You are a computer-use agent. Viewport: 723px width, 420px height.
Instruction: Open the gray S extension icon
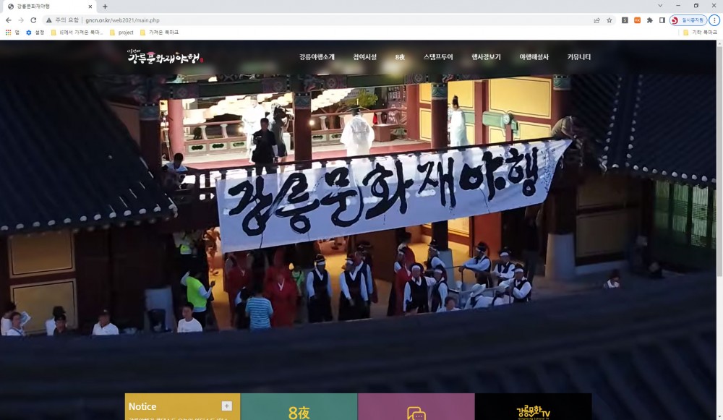[625, 20]
